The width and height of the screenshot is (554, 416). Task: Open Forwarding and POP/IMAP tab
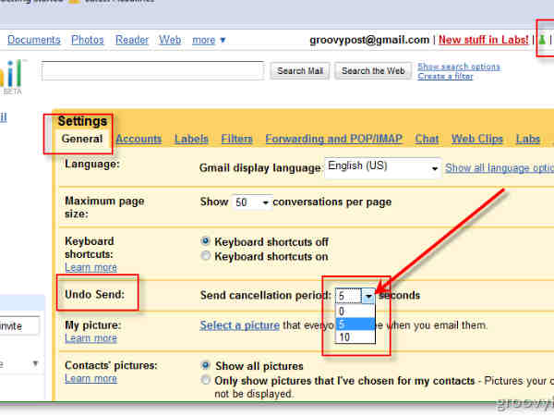(x=334, y=139)
